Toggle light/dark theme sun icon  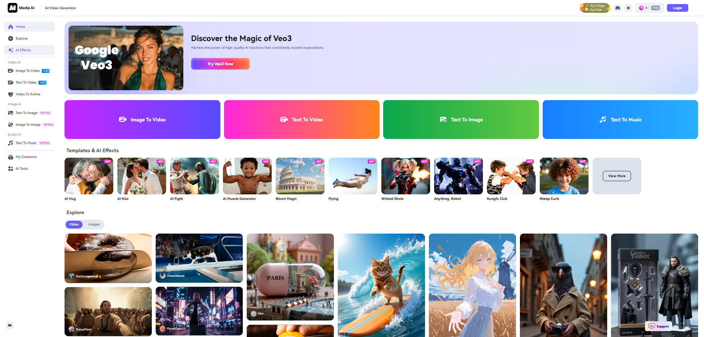click(x=628, y=8)
